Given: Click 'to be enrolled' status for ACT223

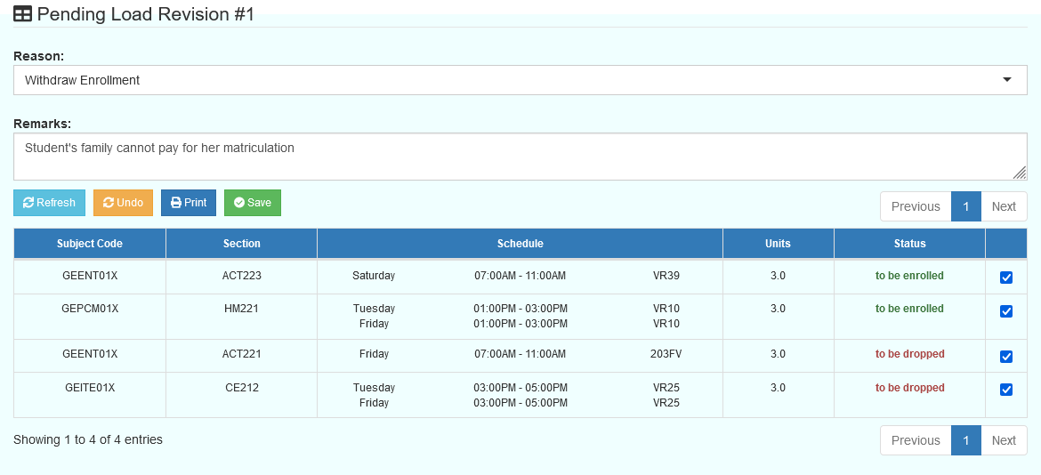Looking at the screenshot, I should (909, 276).
